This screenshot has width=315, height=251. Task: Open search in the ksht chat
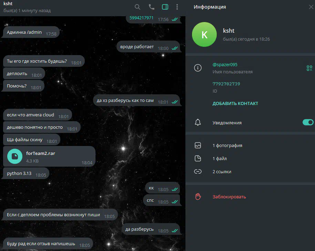[x=138, y=7]
